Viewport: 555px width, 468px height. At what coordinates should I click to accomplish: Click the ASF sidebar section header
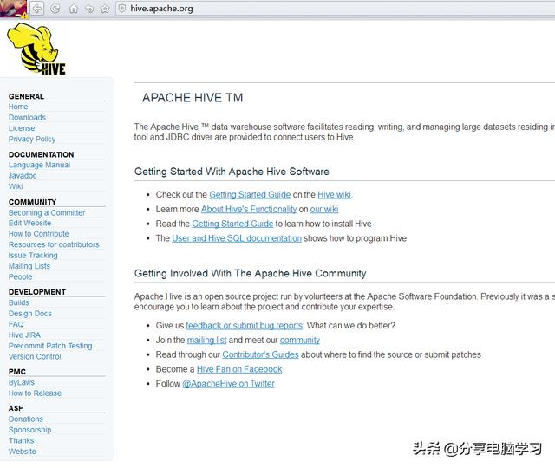[16, 408]
